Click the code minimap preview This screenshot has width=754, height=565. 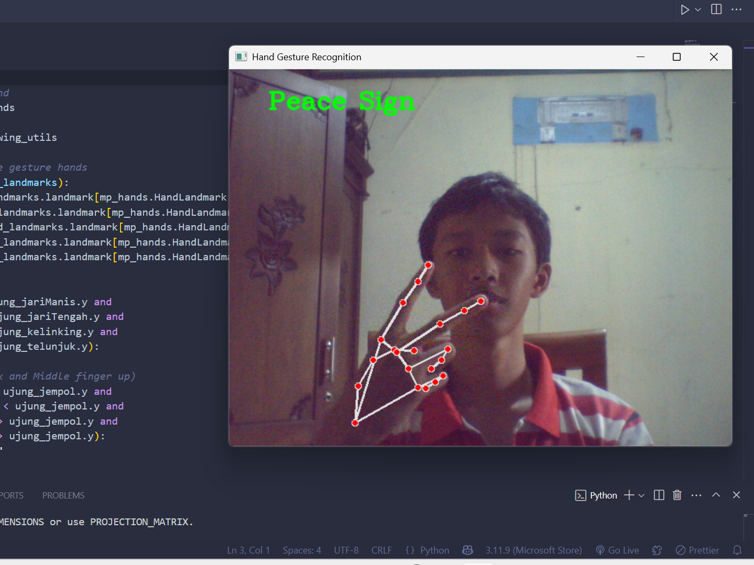pyautogui.click(x=692, y=43)
